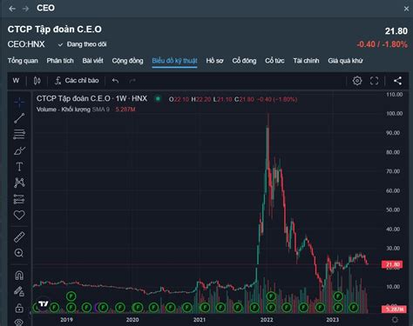Select the Fibonacci retracement tool

pos(19,134)
